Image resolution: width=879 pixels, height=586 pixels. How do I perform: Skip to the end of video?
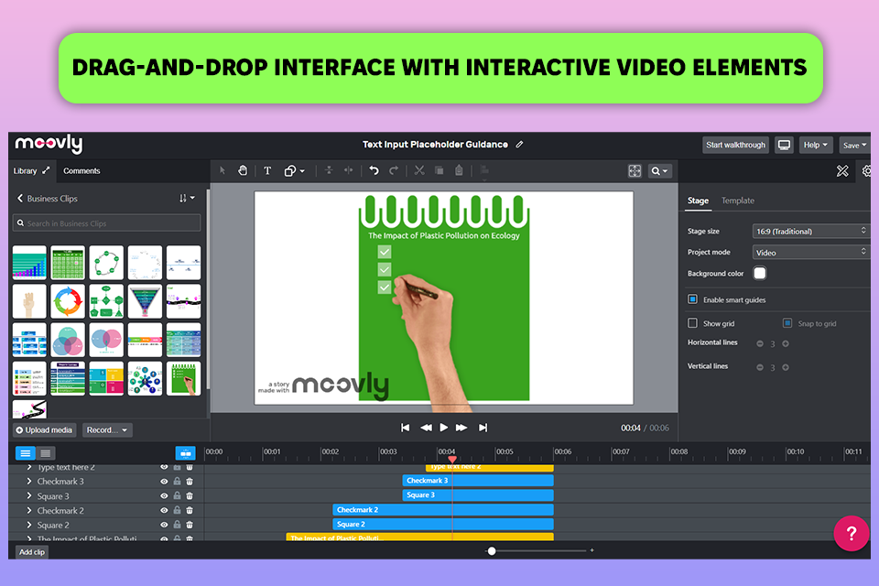(483, 428)
